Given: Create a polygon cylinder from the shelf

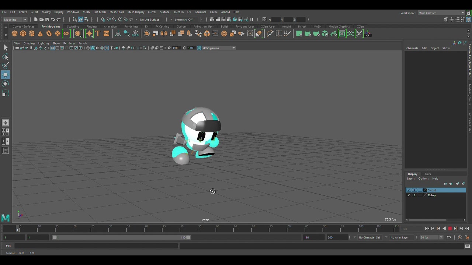Looking at the screenshot, I should (x=32, y=34).
